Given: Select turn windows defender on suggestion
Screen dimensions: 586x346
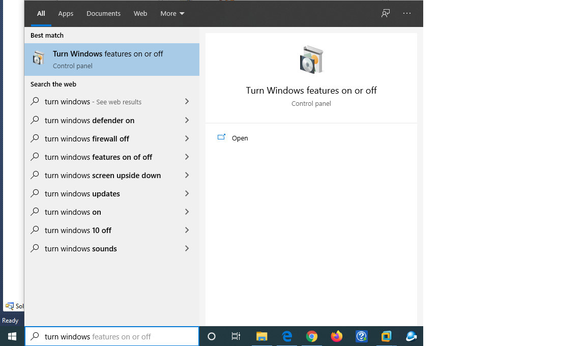Looking at the screenshot, I should [112, 120].
